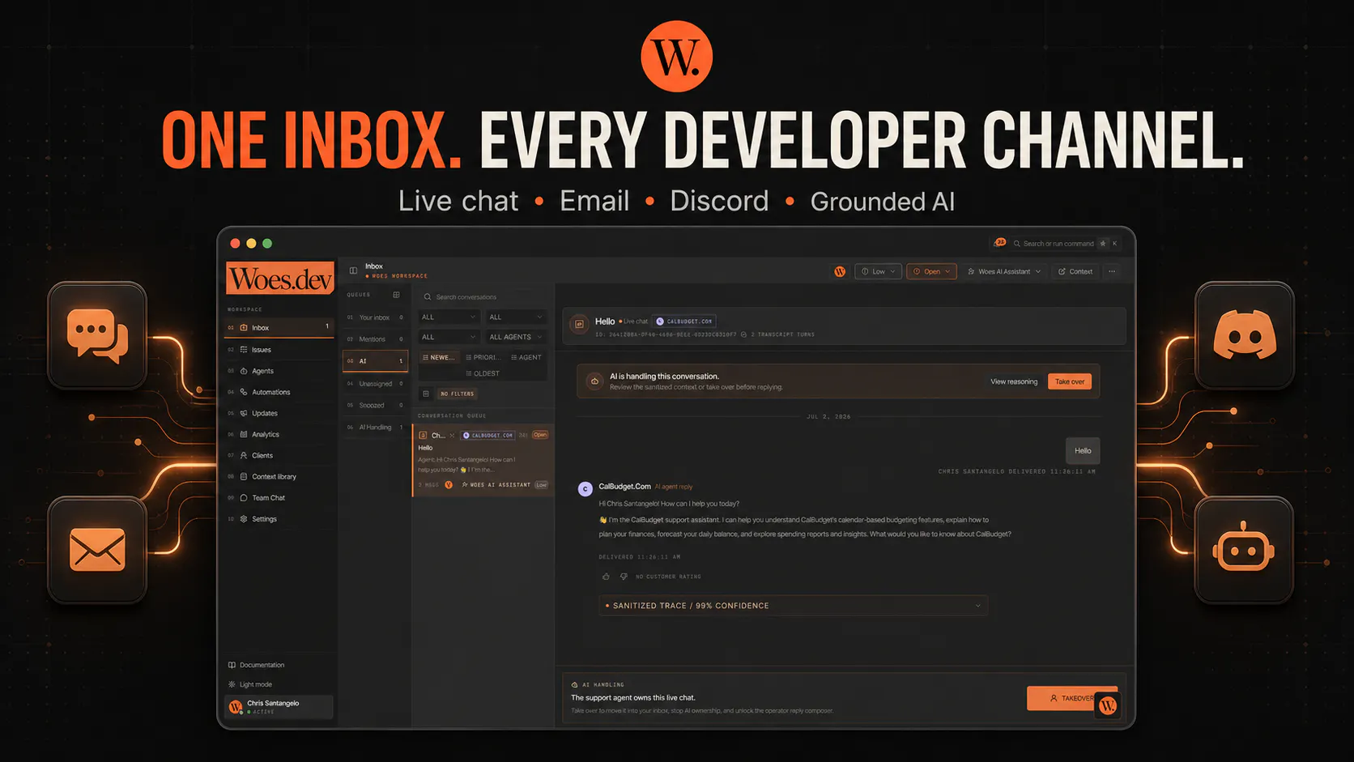
Task: Open the Woes AI Assistant assignee dropdown
Action: (1004, 271)
